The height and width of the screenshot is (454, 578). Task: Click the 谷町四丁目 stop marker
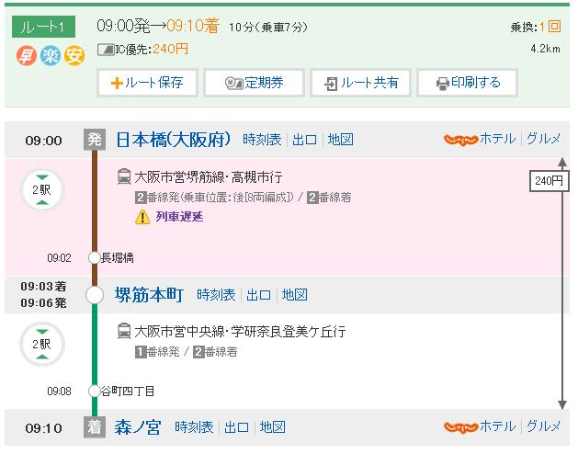pyautogui.click(x=95, y=391)
